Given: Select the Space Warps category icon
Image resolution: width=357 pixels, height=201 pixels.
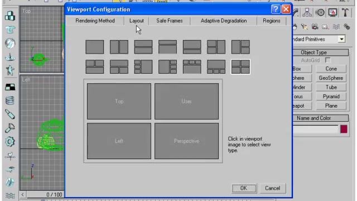Looking at the screenshot, I should pyautogui.click(x=336, y=27).
